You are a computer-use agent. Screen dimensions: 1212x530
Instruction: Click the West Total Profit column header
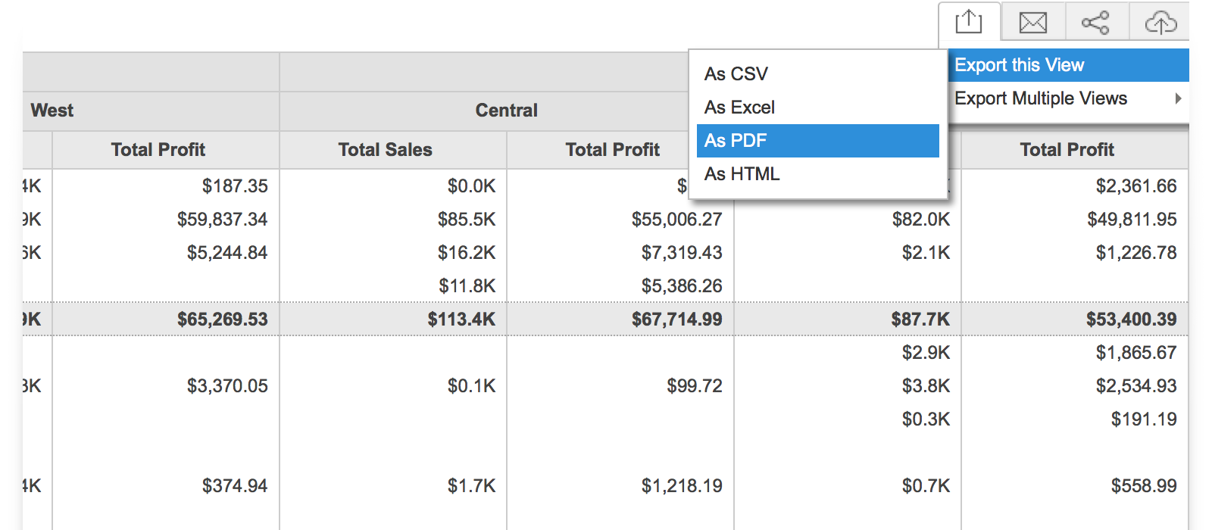pos(158,150)
